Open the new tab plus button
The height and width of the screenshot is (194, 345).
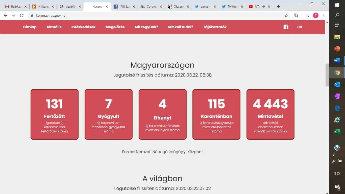pos(278,7)
